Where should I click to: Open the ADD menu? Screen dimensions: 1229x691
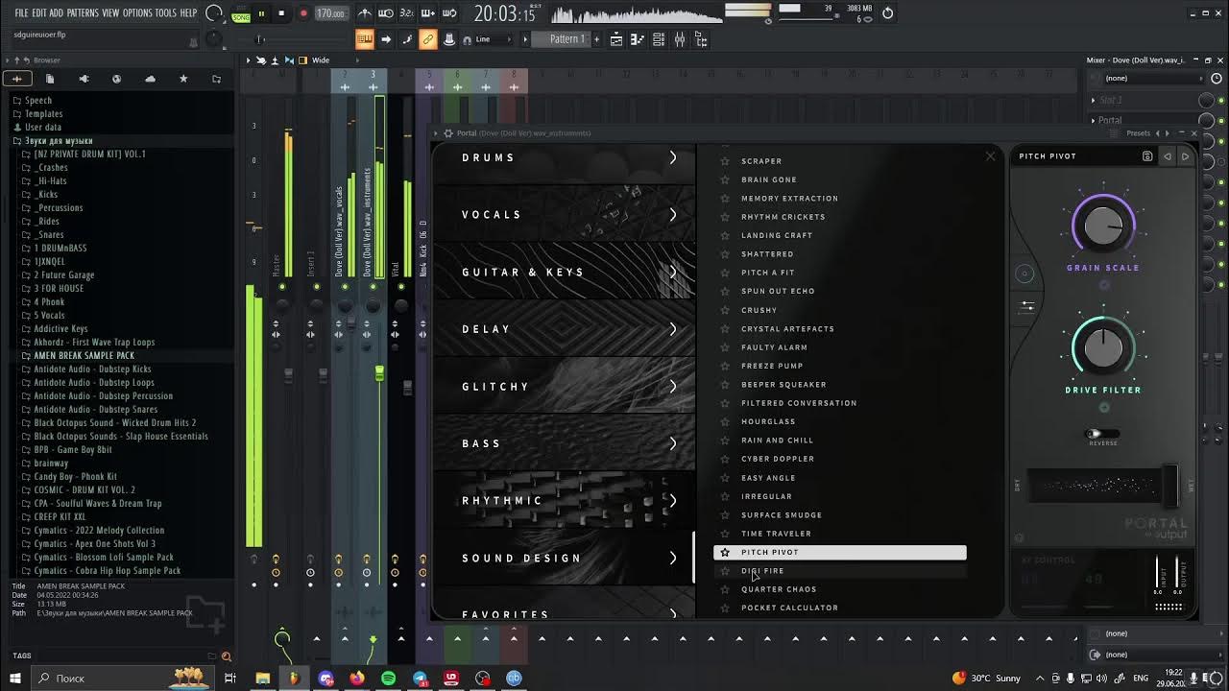pos(57,12)
